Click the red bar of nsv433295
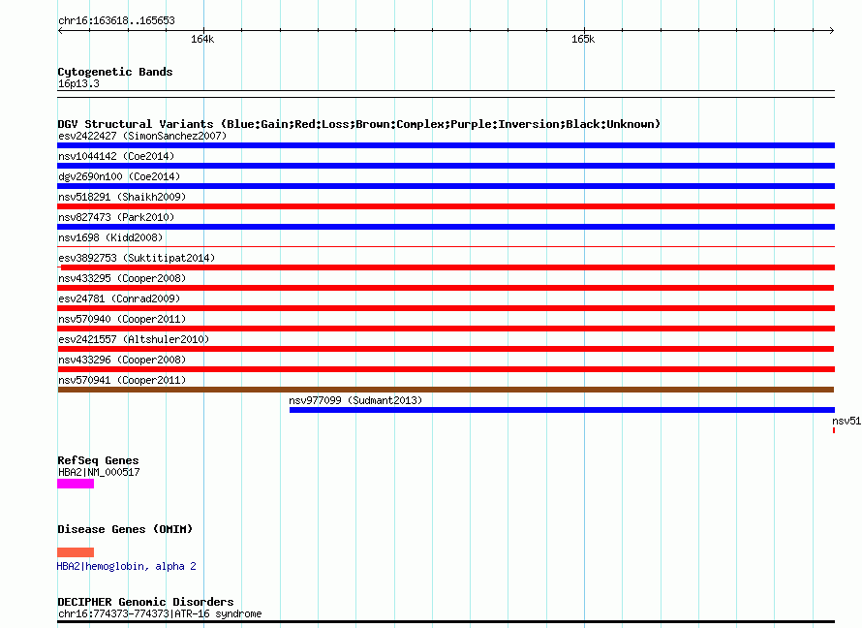The height and width of the screenshot is (628, 862). pyautogui.click(x=446, y=288)
